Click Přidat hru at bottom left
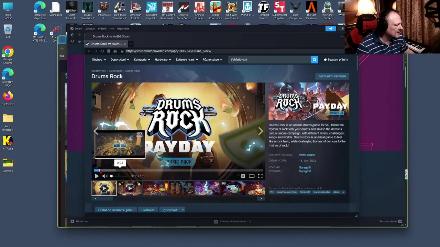440x247 pixels. (79, 222)
